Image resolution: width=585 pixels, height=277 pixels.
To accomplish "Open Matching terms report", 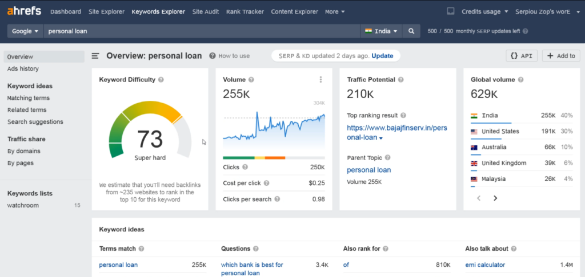I will pyautogui.click(x=29, y=98).
